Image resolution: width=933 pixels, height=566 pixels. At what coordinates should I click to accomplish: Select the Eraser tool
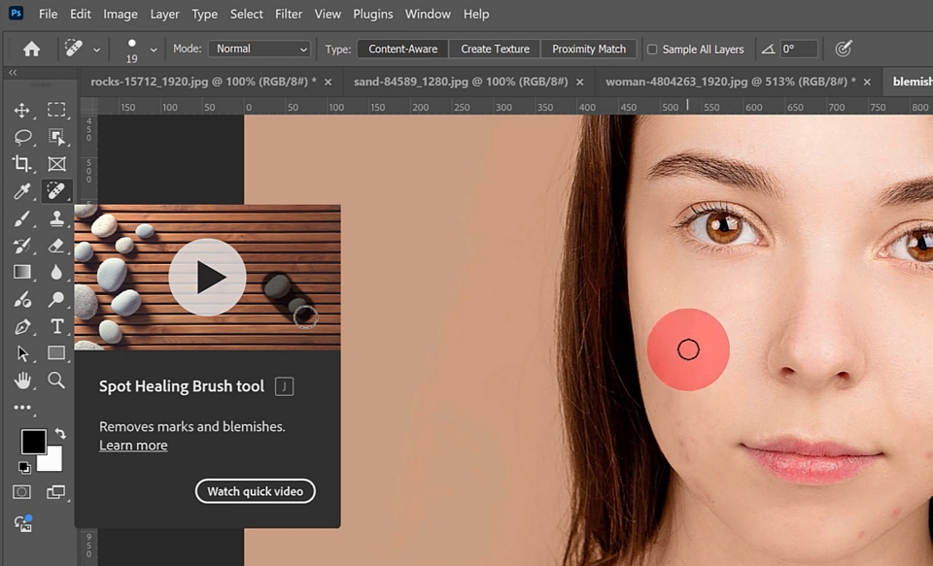pos(56,246)
